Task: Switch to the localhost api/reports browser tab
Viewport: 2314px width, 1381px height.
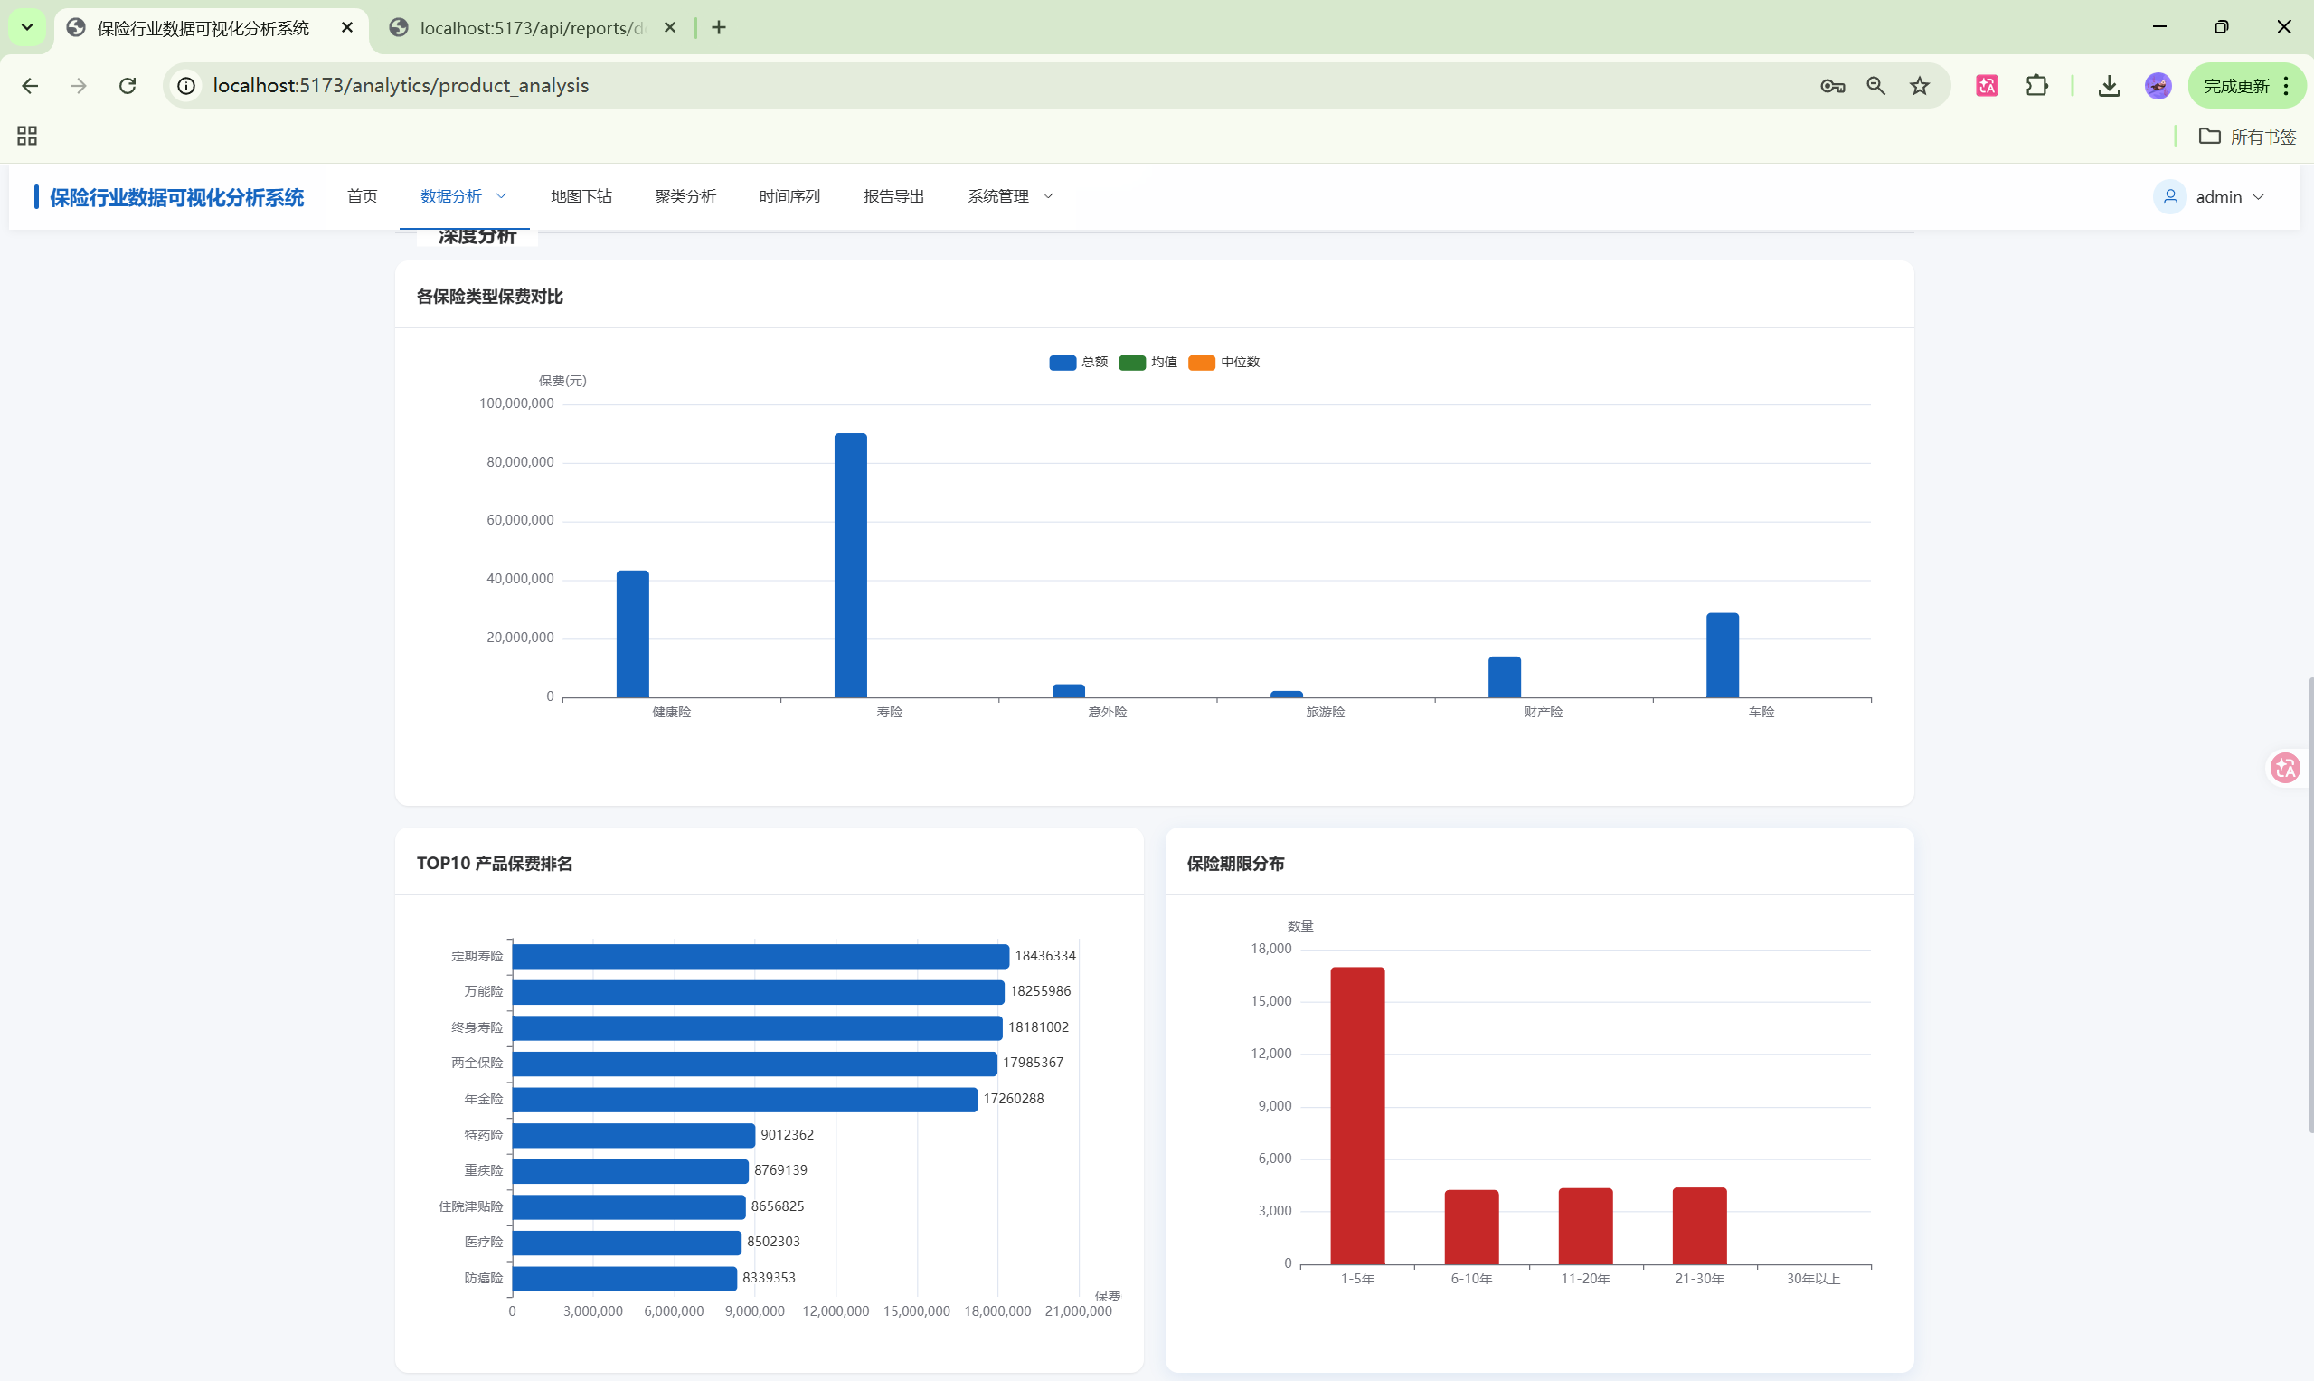Action: 532,28
